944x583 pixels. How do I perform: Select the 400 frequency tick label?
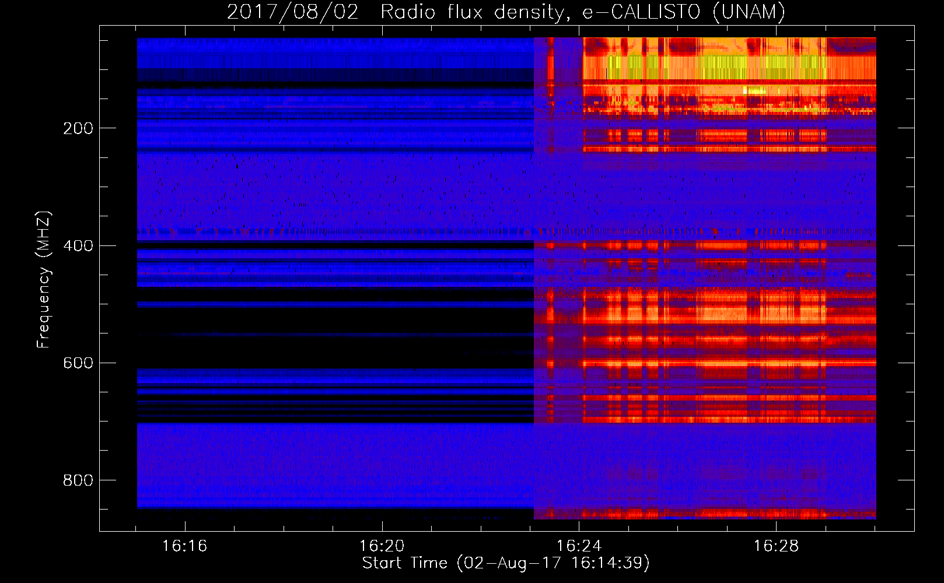(x=78, y=245)
